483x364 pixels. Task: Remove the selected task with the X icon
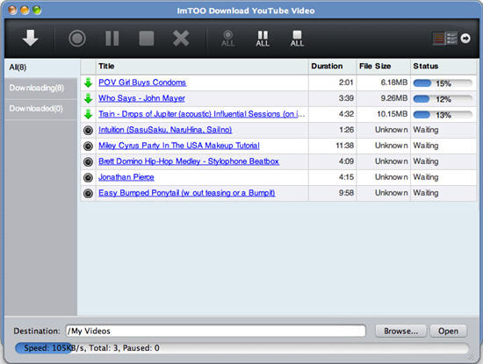point(181,39)
